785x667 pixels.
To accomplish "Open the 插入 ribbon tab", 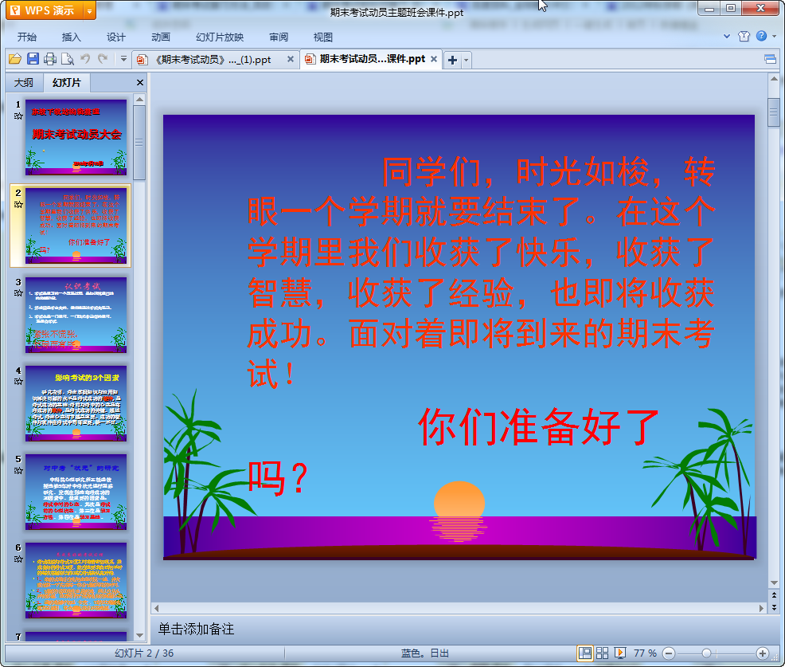I will 71,37.
